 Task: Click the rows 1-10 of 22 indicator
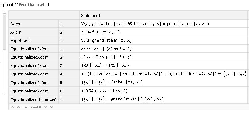click(x=32, y=107)
